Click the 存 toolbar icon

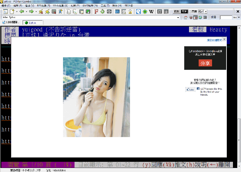[x=160, y=12]
